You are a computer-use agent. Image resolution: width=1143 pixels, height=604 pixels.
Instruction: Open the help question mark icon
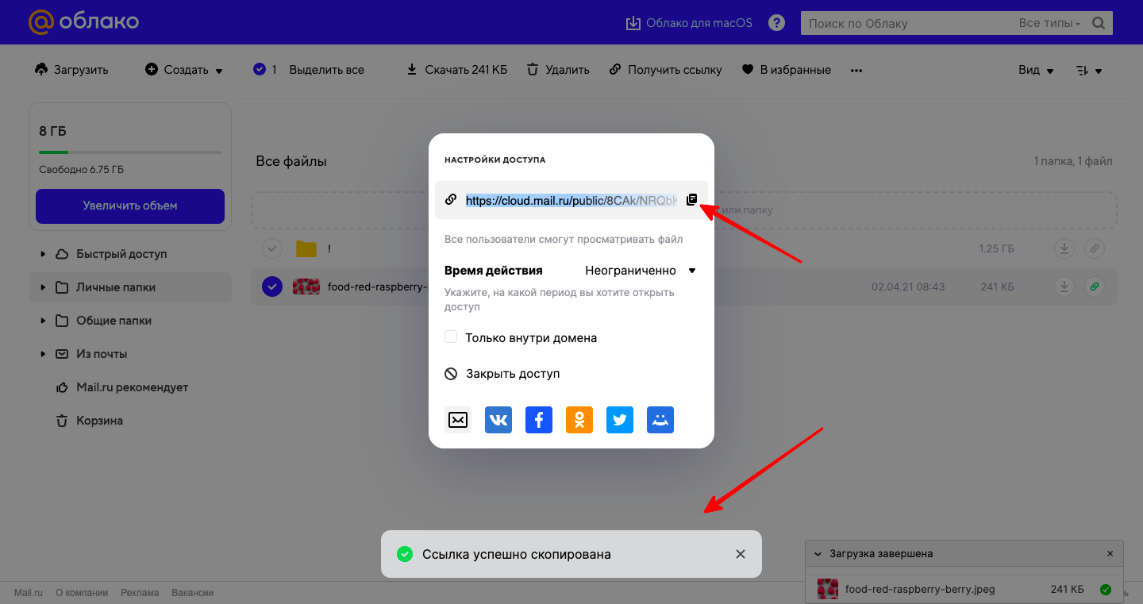point(777,23)
